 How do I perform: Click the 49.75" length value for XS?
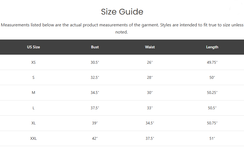pos(212,62)
